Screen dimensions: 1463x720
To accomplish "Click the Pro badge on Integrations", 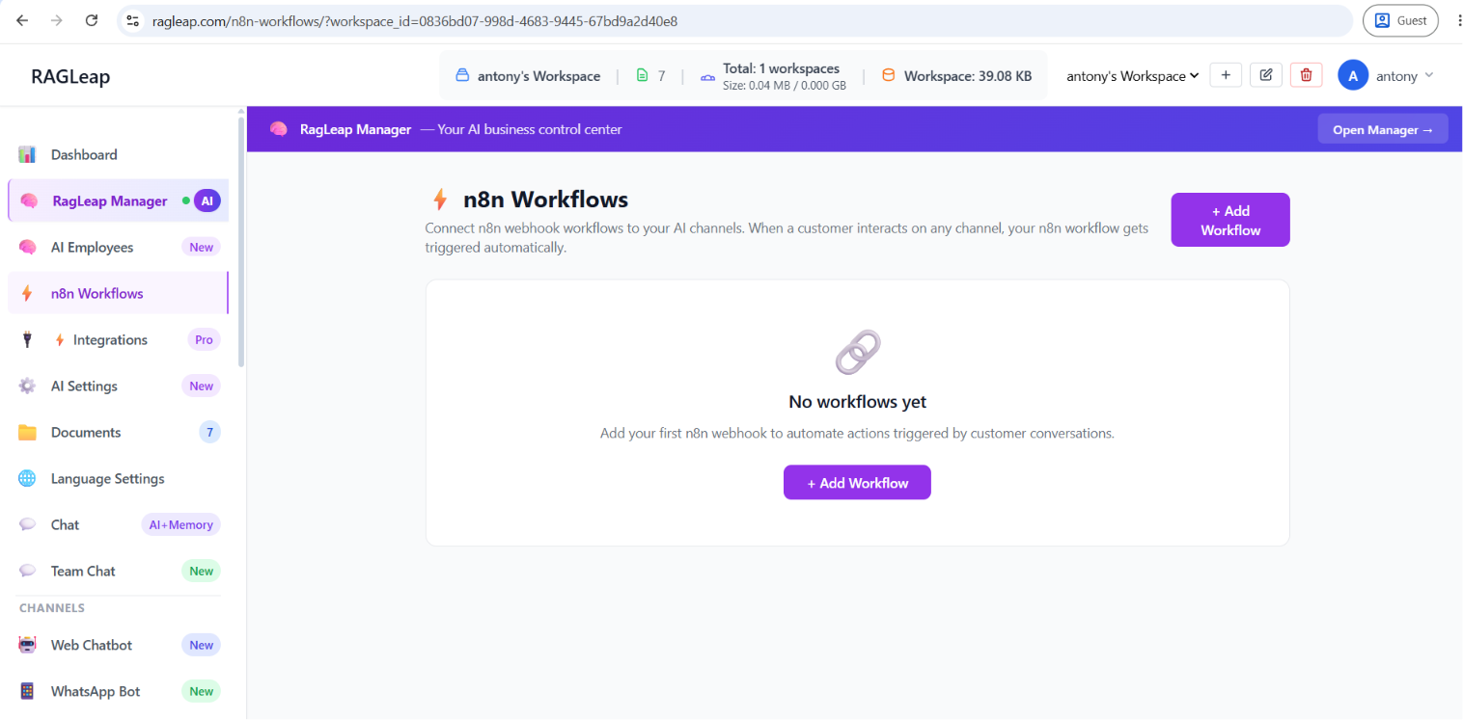I will coord(204,339).
